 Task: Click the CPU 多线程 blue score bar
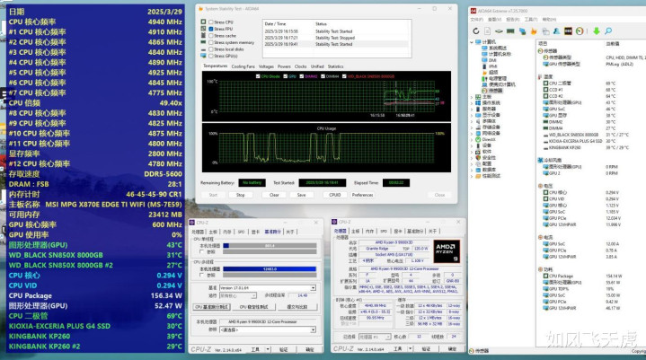[x=270, y=269]
